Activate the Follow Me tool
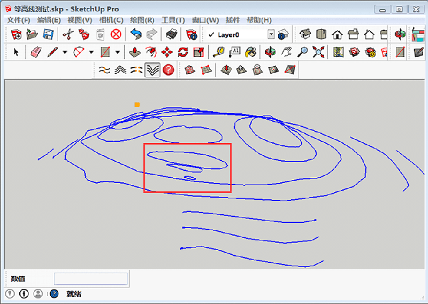428x304 pixels. [151, 52]
